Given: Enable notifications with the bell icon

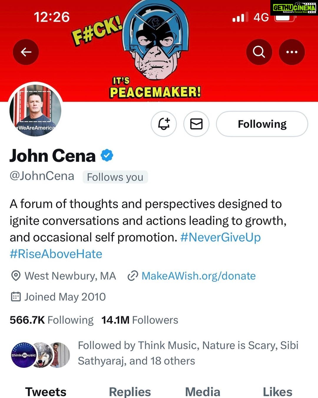Looking at the screenshot, I should (x=164, y=124).
